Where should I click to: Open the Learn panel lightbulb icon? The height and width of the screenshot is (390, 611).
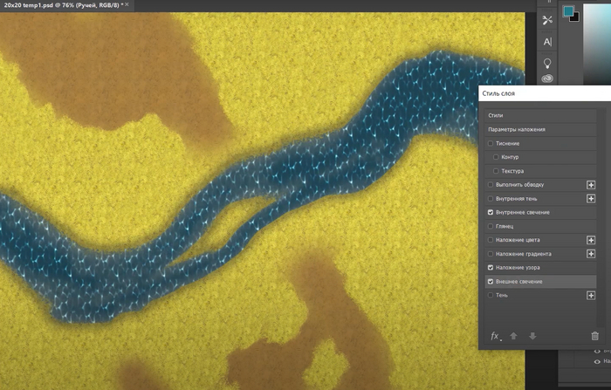pos(547,63)
